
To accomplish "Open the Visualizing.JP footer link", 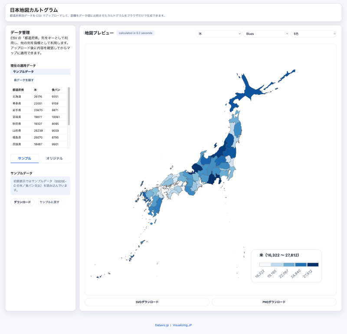I will (183, 324).
